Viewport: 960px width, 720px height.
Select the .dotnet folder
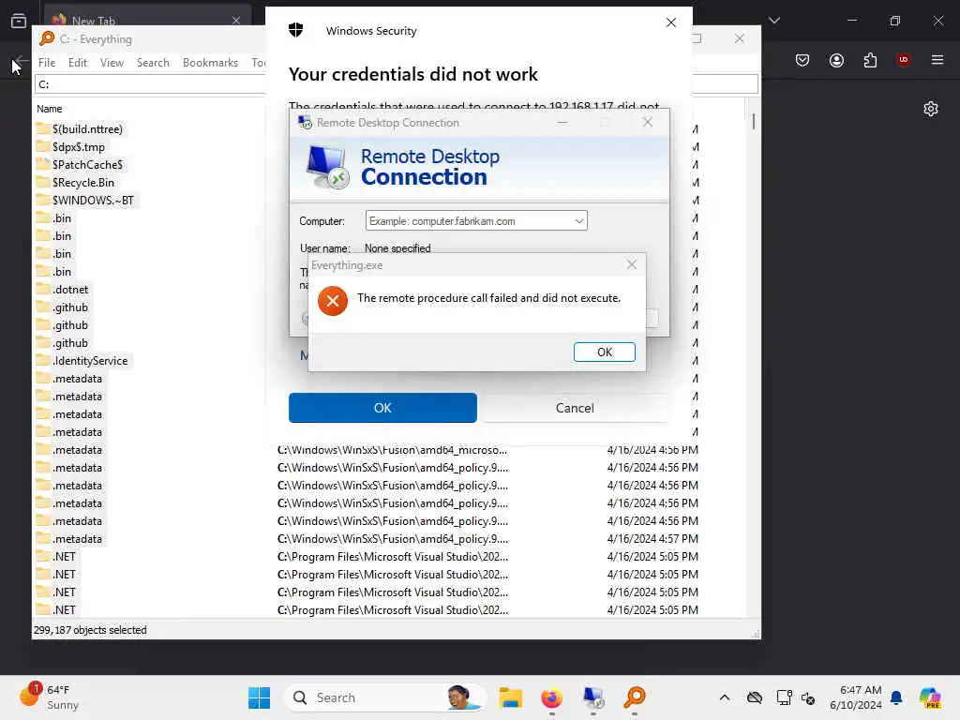click(70, 290)
